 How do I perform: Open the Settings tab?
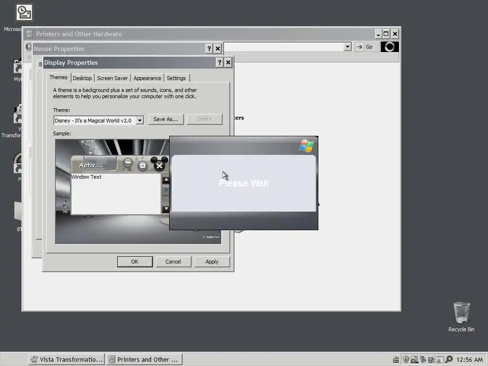tap(176, 78)
